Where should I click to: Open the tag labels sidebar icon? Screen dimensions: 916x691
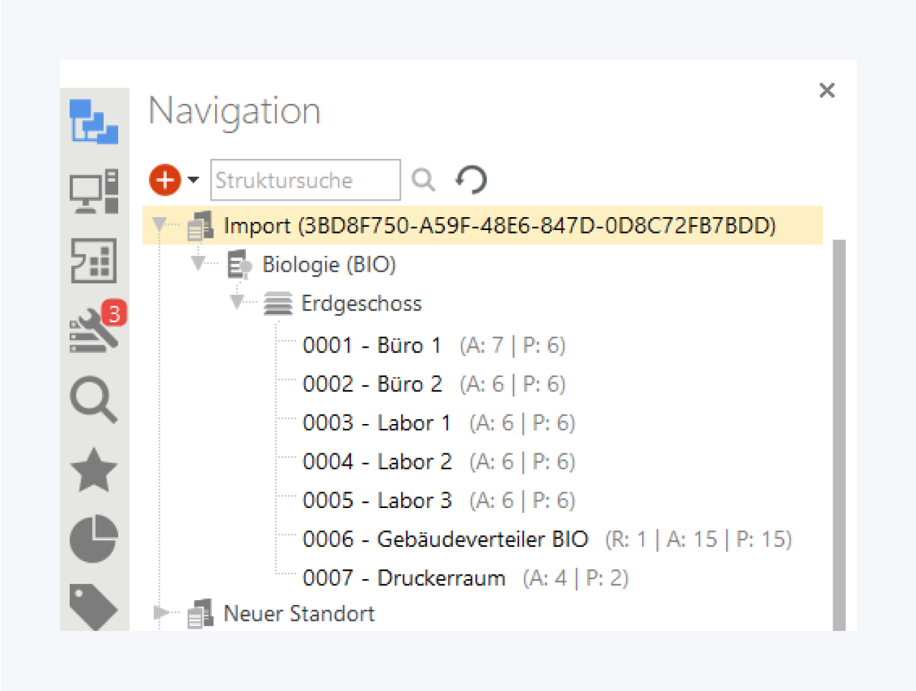tap(94, 605)
